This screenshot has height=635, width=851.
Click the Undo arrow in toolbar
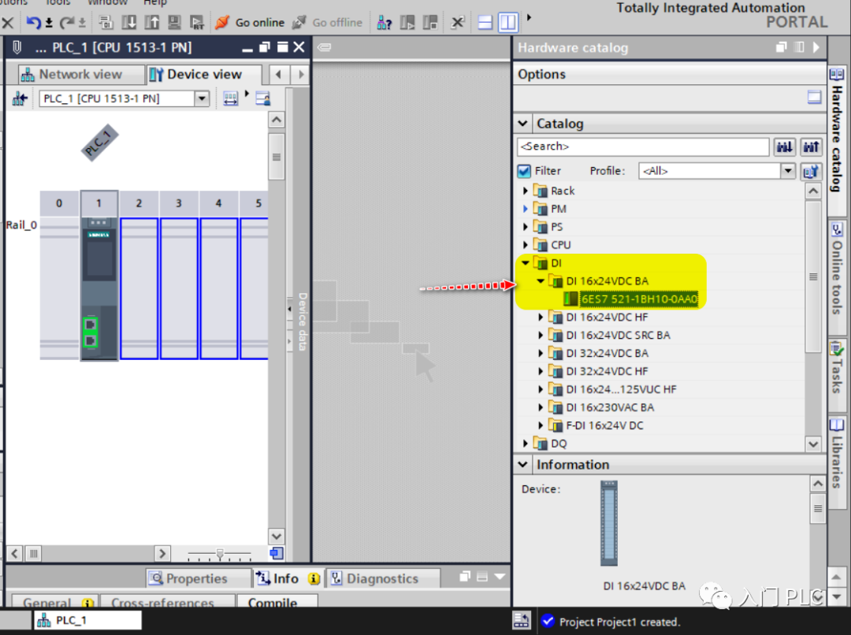tap(34, 22)
